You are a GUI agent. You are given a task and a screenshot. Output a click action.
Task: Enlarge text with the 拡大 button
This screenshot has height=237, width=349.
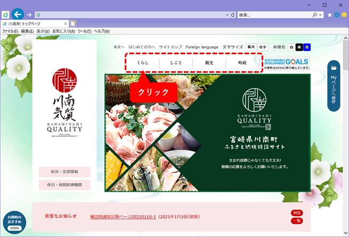(x=251, y=47)
